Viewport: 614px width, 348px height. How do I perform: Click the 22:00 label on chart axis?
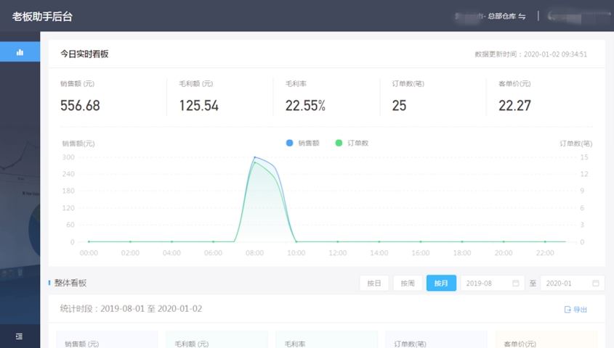tap(545, 253)
